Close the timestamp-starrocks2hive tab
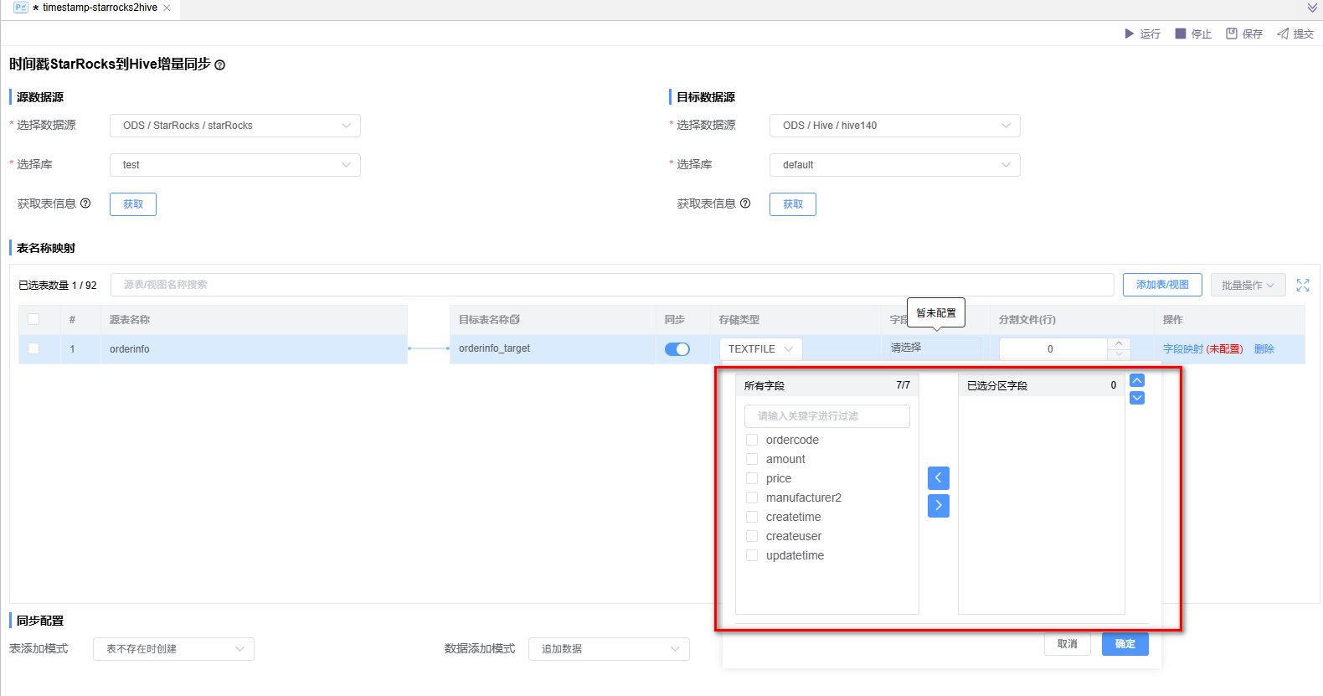Image resolution: width=1323 pixels, height=696 pixels. 167,8
